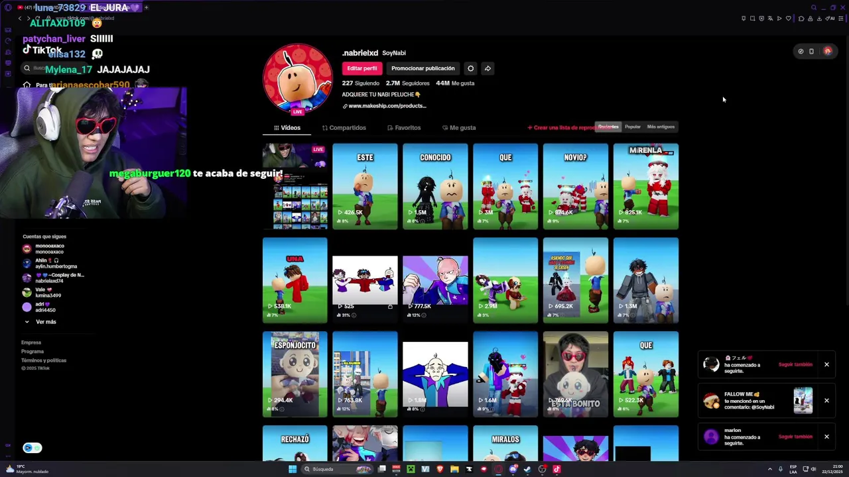849x477 pixels.
Task: Click the share profile arrow icon
Action: [488, 68]
